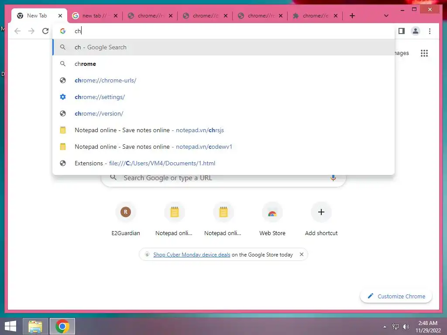Open the Web Store shortcut
The image size is (447, 335).
pos(272,219)
